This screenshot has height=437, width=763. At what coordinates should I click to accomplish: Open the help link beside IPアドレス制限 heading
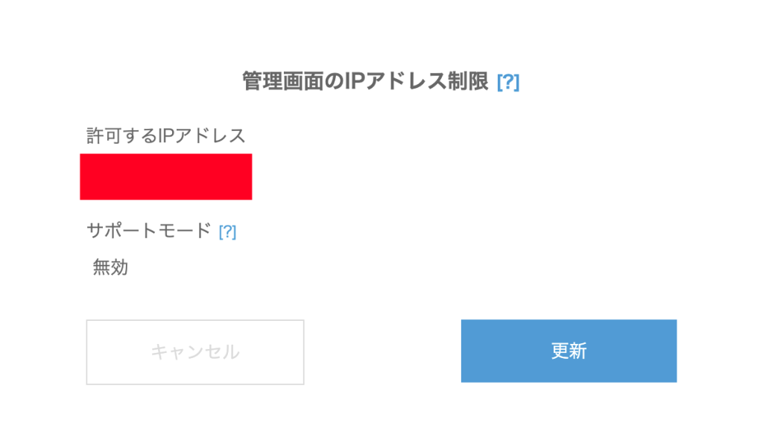(x=507, y=82)
